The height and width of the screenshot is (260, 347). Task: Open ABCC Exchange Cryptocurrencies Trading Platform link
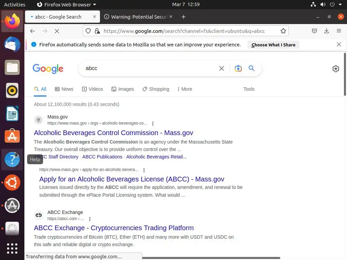(x=114, y=228)
